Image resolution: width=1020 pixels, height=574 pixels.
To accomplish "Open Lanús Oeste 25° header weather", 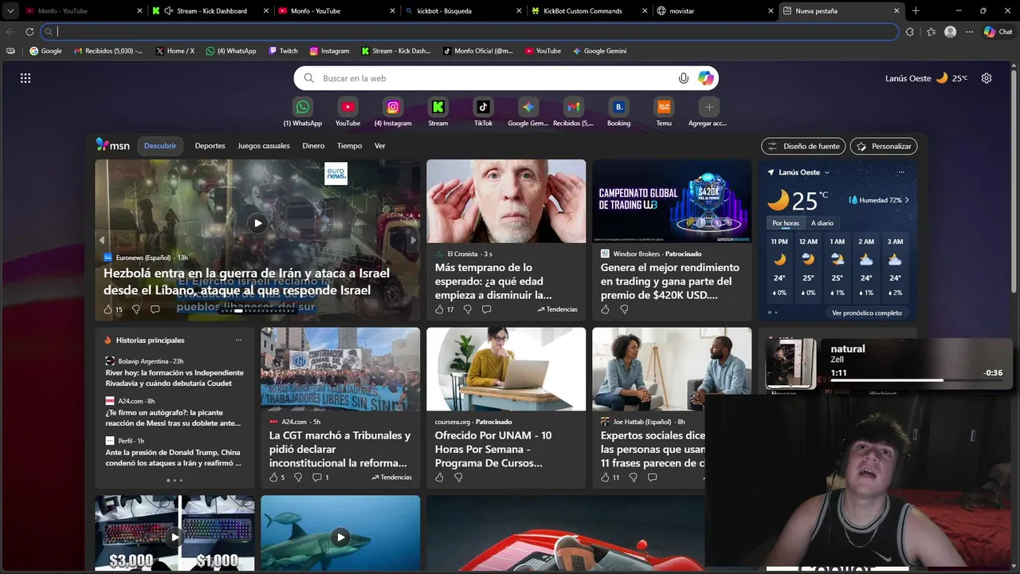I will 926,78.
